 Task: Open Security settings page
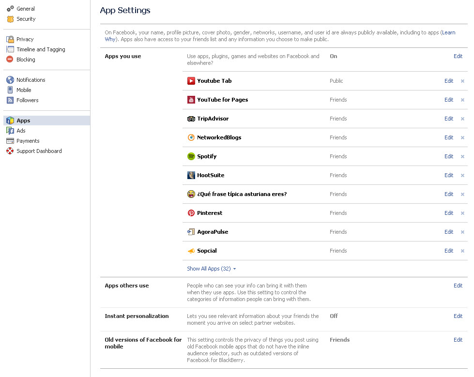click(x=26, y=19)
